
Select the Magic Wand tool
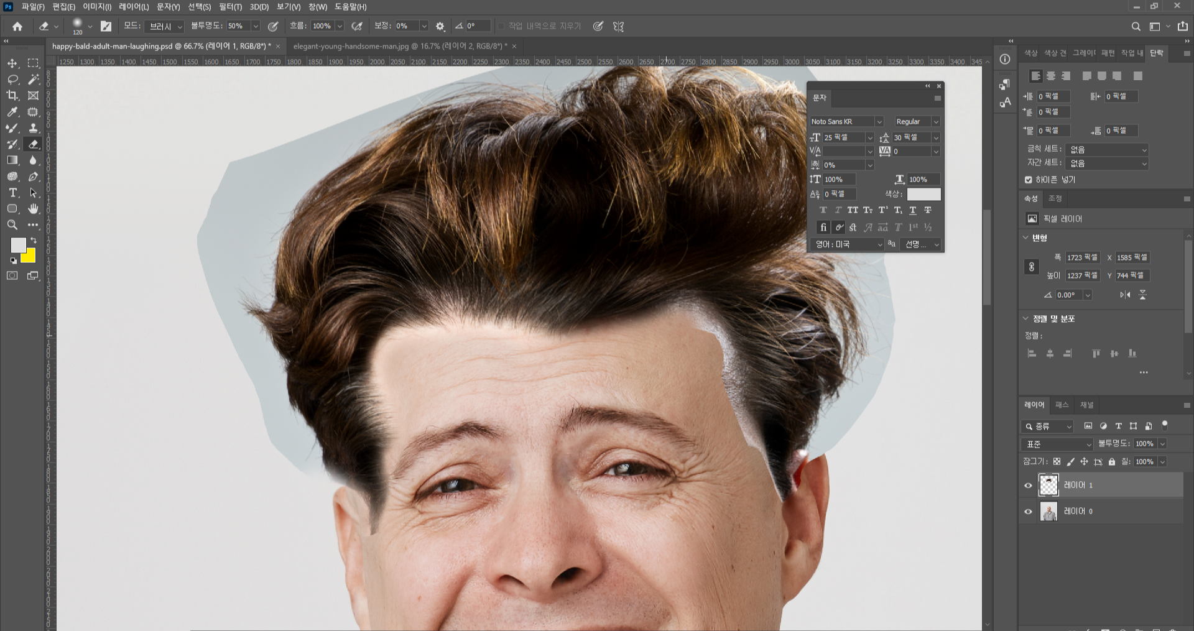click(x=34, y=80)
